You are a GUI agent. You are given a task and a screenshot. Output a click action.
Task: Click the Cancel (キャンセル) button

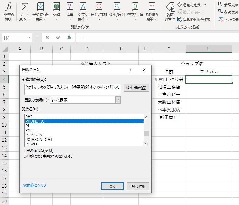coord(138,186)
